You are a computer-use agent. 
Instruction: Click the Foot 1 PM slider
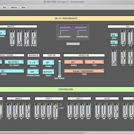coord(37,110)
